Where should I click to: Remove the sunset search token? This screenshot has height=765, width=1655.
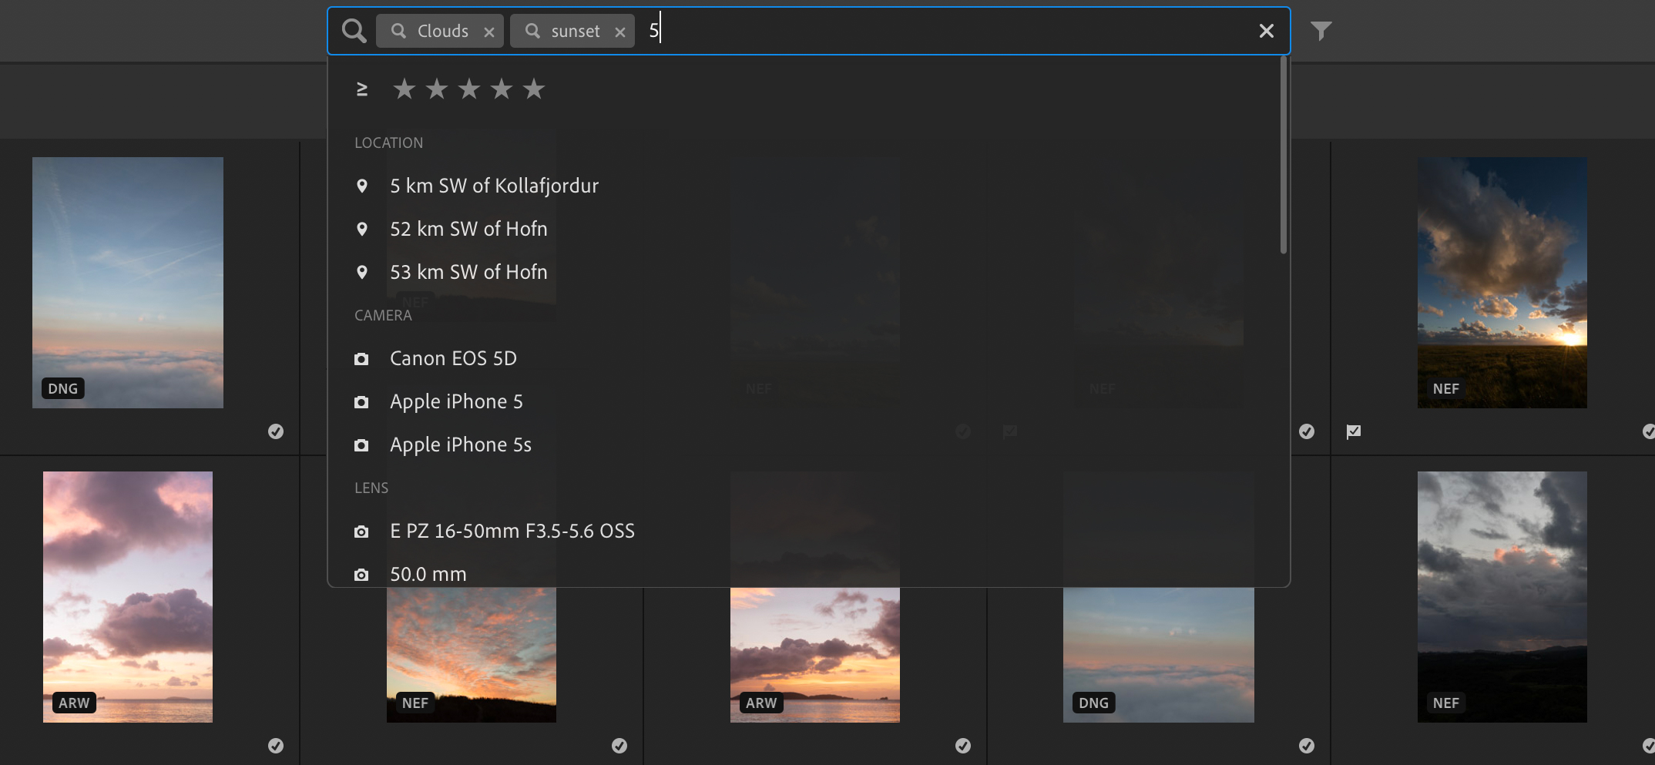pos(619,32)
